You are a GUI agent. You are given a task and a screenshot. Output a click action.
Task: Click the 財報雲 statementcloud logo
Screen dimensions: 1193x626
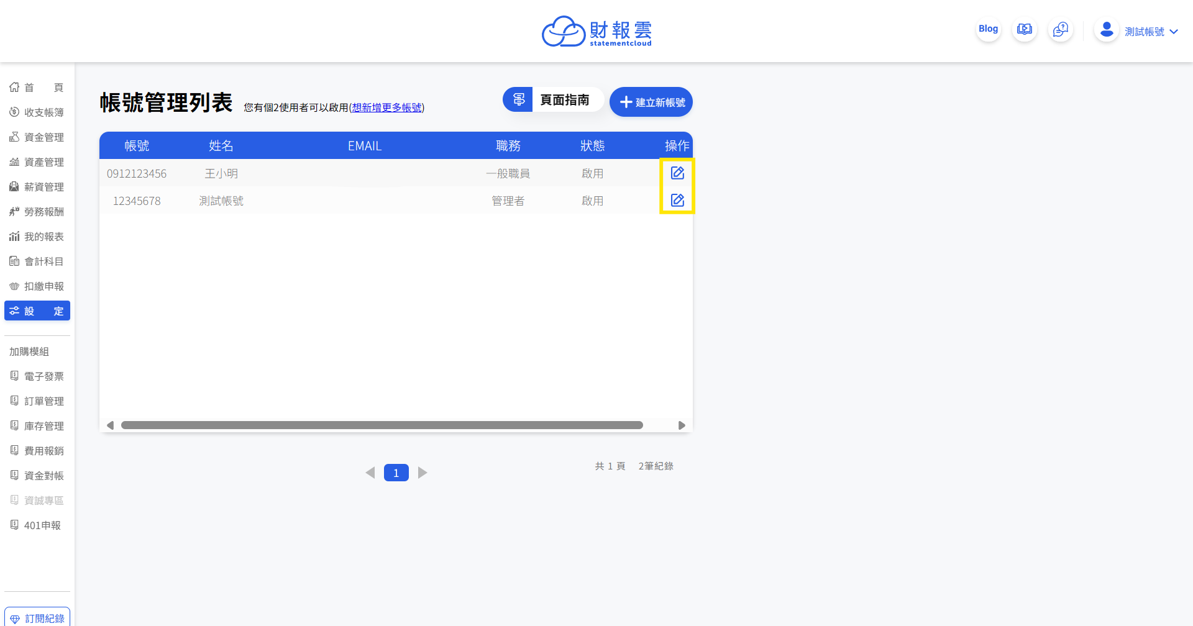tap(596, 31)
